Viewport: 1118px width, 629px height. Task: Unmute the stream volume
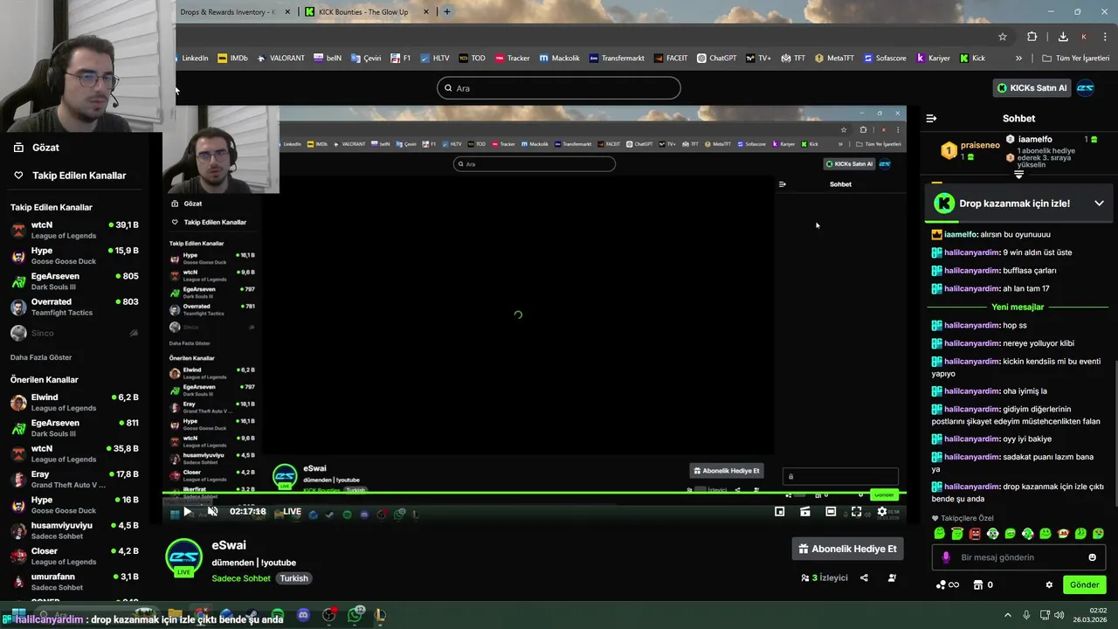[x=212, y=512]
